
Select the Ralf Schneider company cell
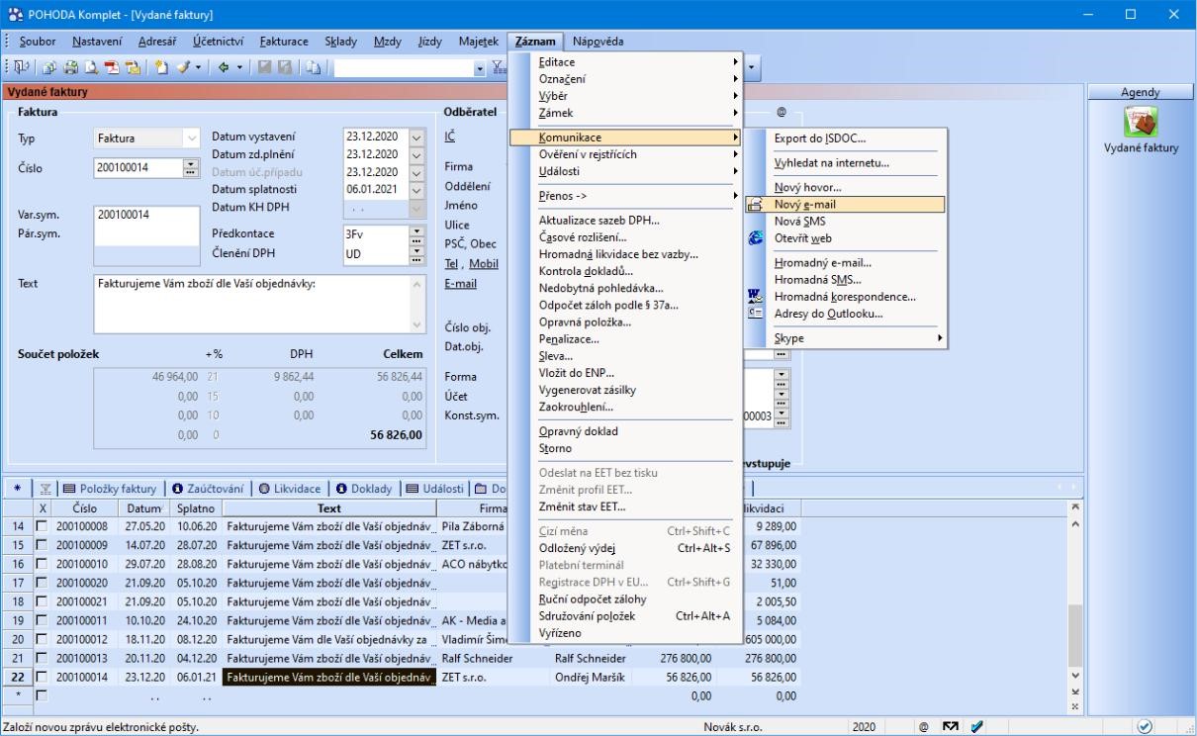[x=493, y=657]
